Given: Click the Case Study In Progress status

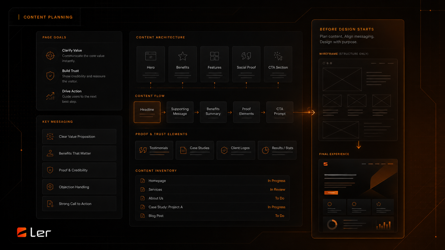Looking at the screenshot, I should (x=277, y=207).
